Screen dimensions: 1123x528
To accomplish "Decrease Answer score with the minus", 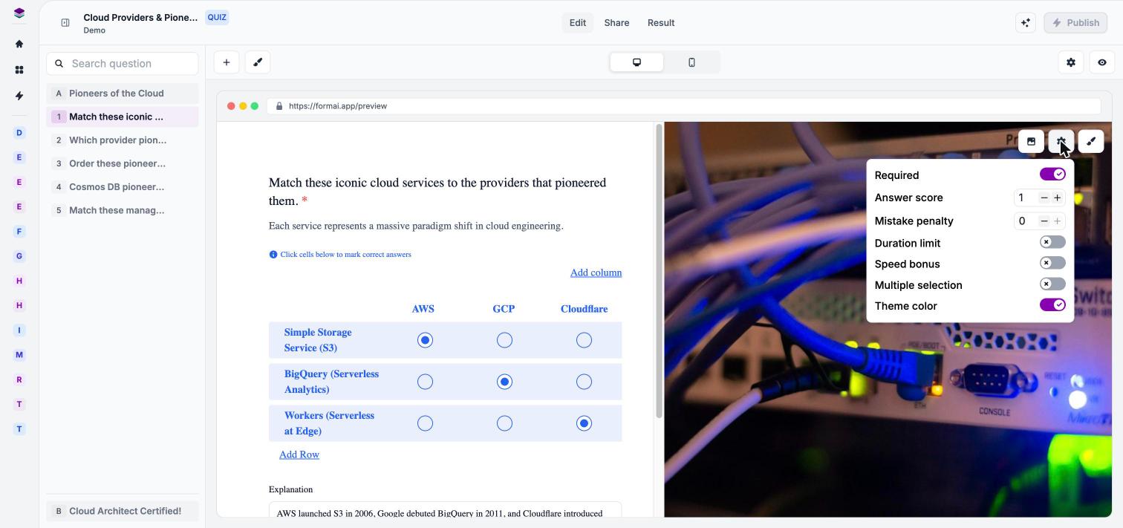I will [1044, 198].
